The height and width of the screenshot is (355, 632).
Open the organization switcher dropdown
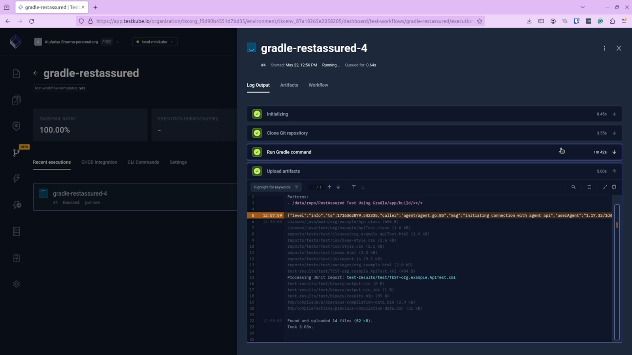(118, 42)
